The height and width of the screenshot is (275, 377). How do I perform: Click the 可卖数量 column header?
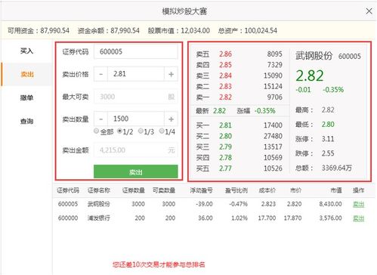point(164,190)
